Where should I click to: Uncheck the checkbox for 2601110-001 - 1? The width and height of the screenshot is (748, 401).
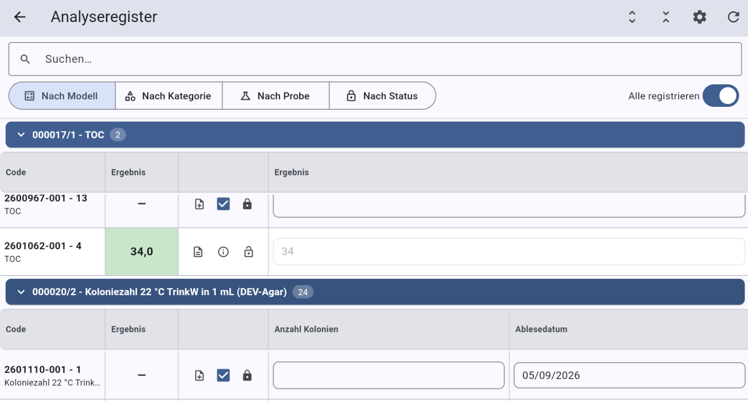(x=223, y=375)
